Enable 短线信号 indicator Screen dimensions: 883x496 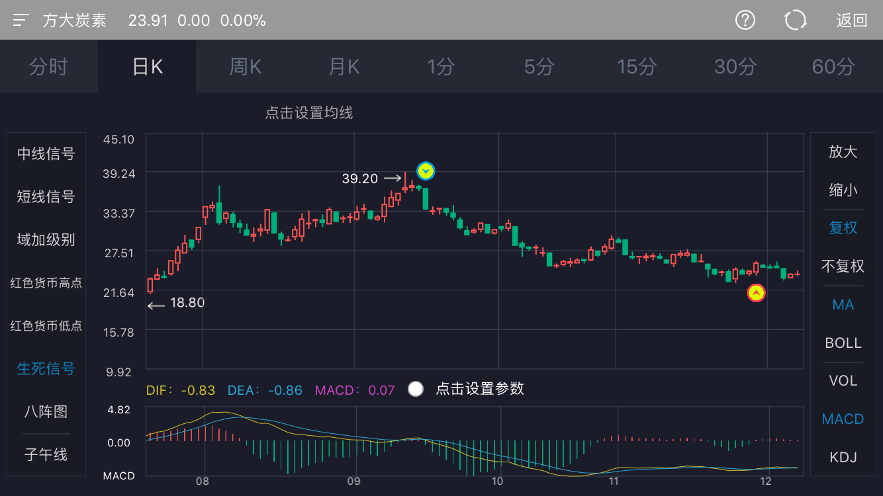(46, 196)
